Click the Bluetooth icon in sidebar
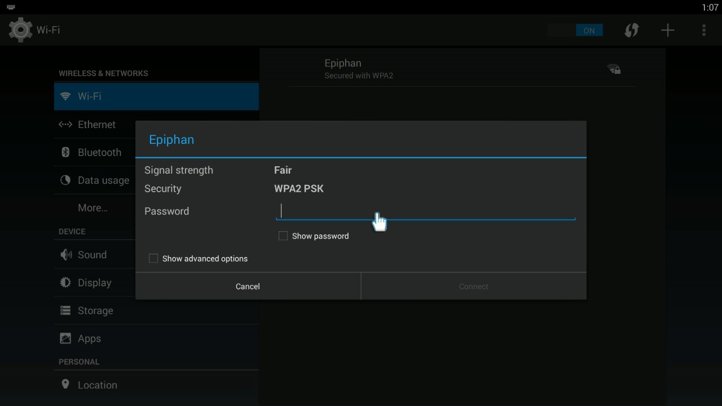Image resolution: width=722 pixels, height=406 pixels. pos(65,152)
